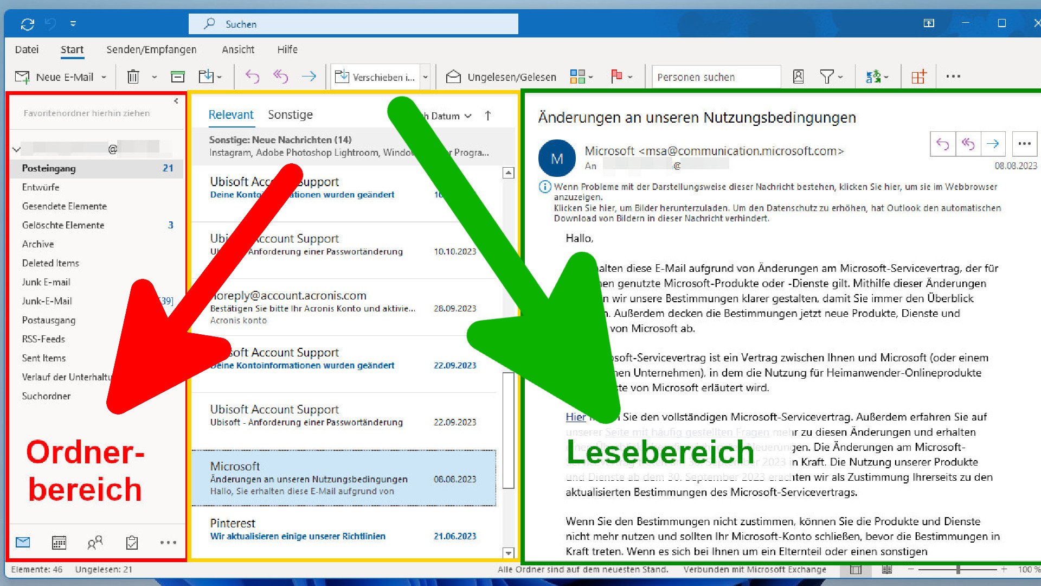Viewport: 1041px width, 586px height.
Task: Adjust the zoom slider in status bar
Action: (958, 569)
